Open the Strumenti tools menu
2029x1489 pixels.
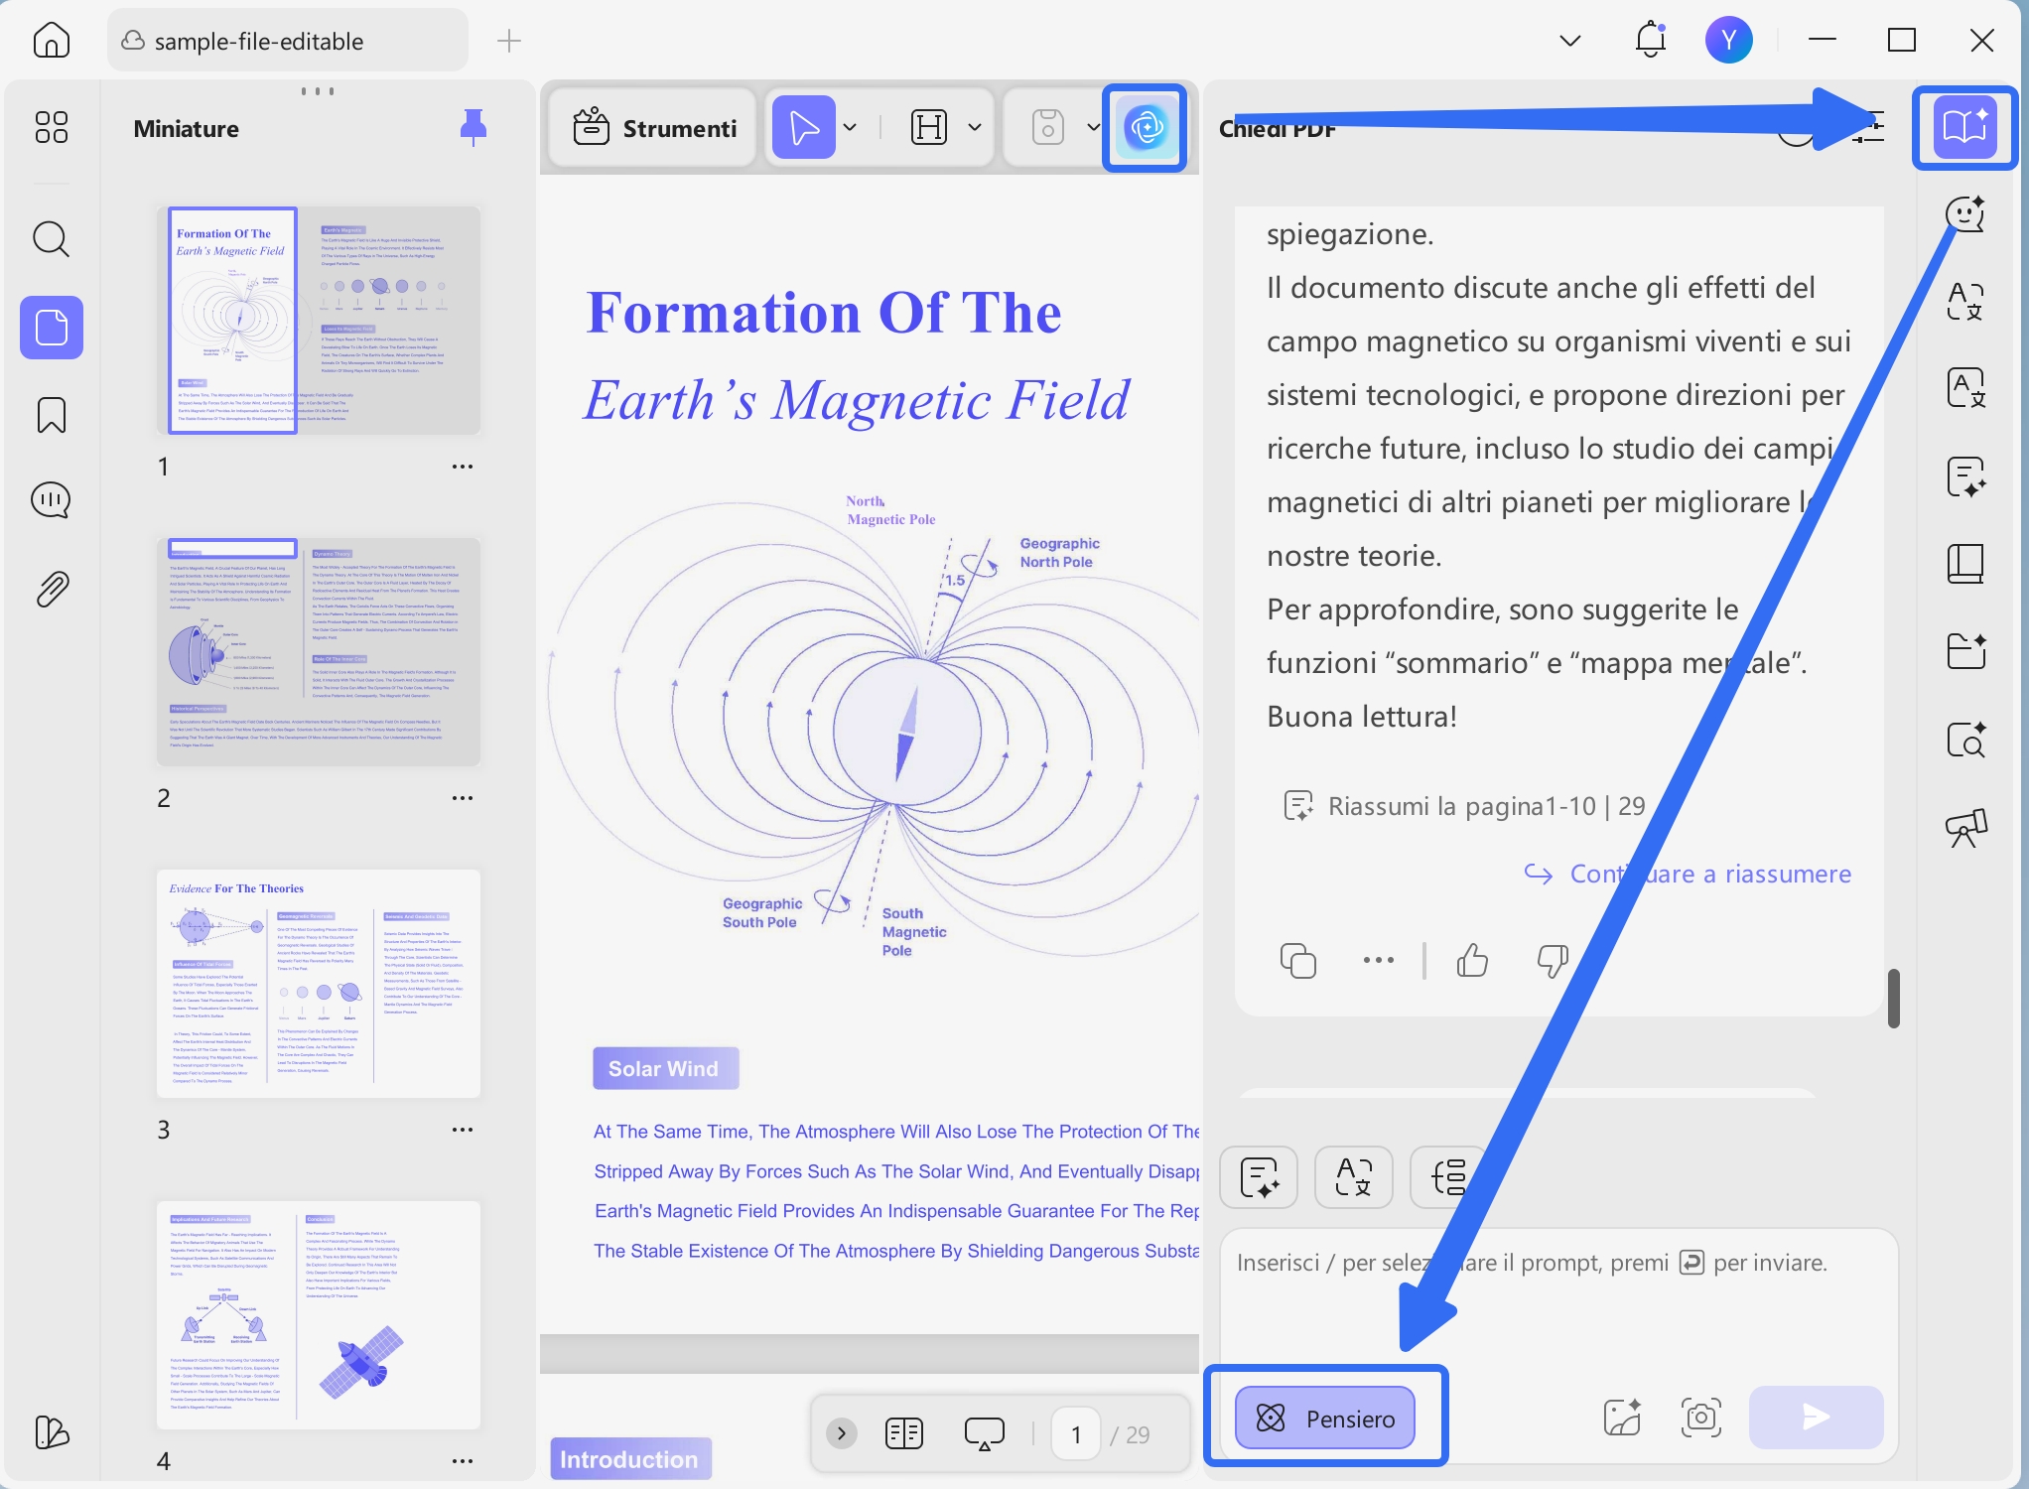click(x=655, y=128)
